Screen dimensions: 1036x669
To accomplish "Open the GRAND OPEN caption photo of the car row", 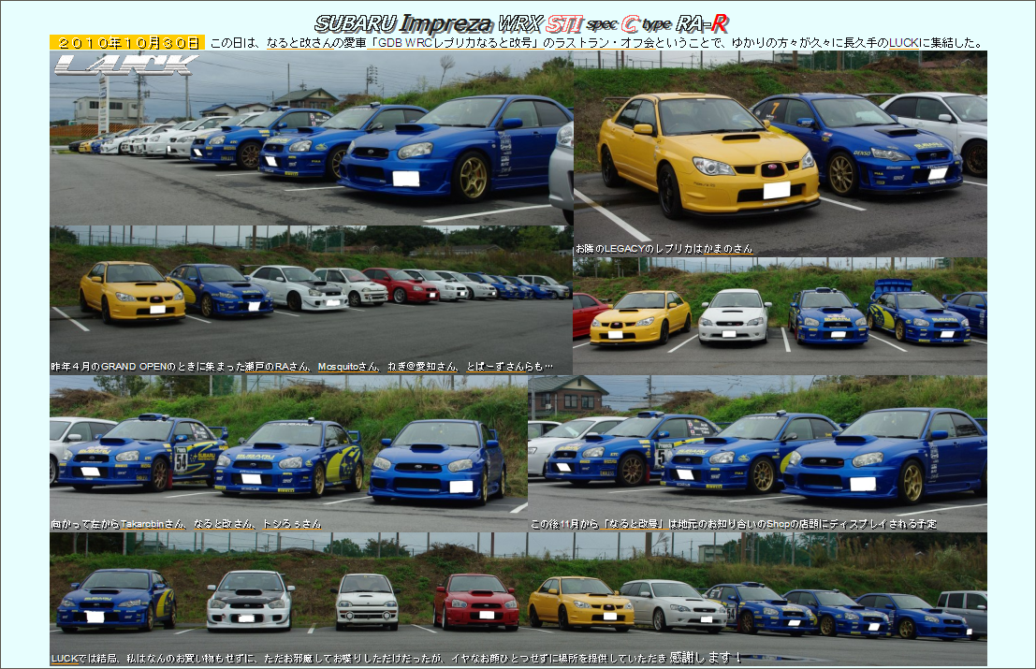I will 311,290.
